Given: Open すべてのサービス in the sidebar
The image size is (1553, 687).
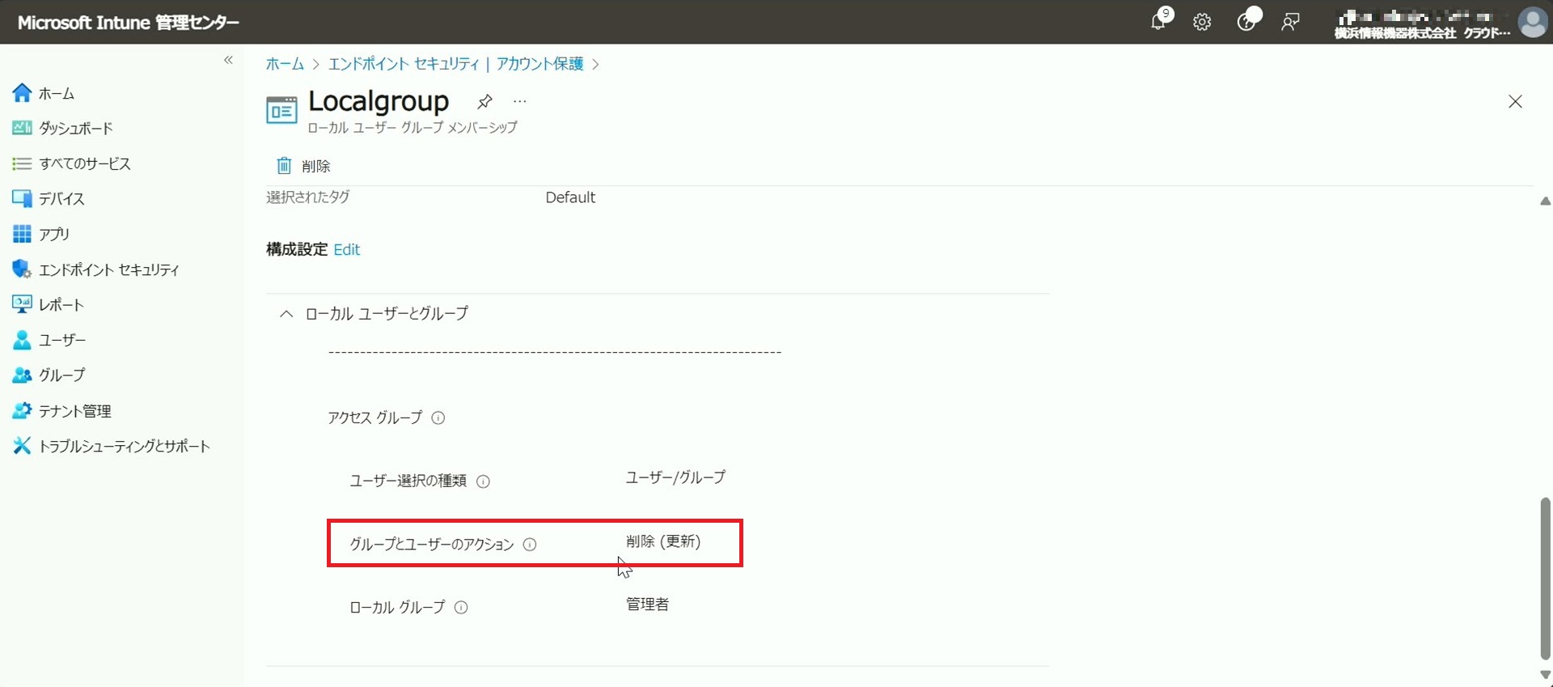Looking at the screenshot, I should (x=85, y=163).
